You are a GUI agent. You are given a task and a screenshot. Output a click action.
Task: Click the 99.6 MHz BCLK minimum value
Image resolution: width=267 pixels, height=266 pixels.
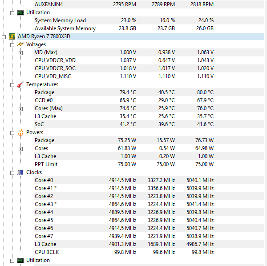tap(164, 252)
